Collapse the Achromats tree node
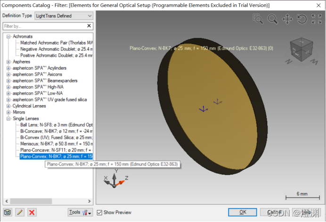 click(8, 37)
